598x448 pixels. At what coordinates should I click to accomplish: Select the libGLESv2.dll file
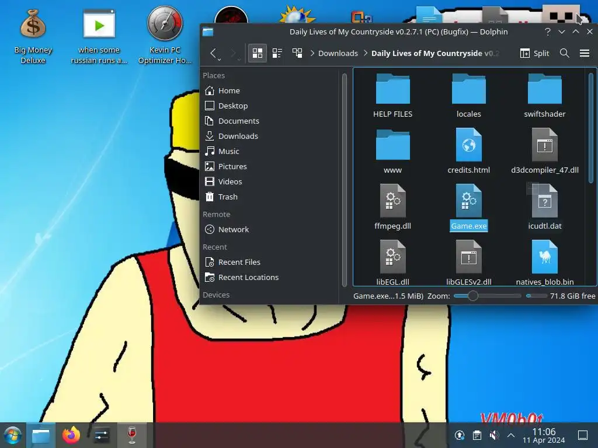click(468, 263)
